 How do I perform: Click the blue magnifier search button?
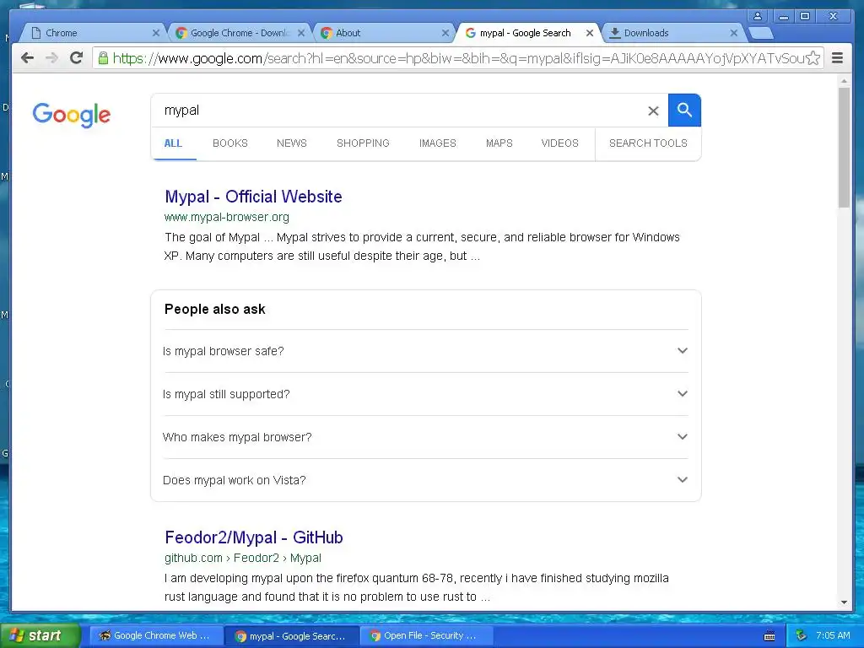[x=684, y=111]
